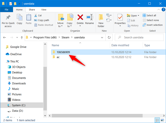This screenshot has height=123, width=166.
Task: Switch to details view layout
Action: coord(157,120)
